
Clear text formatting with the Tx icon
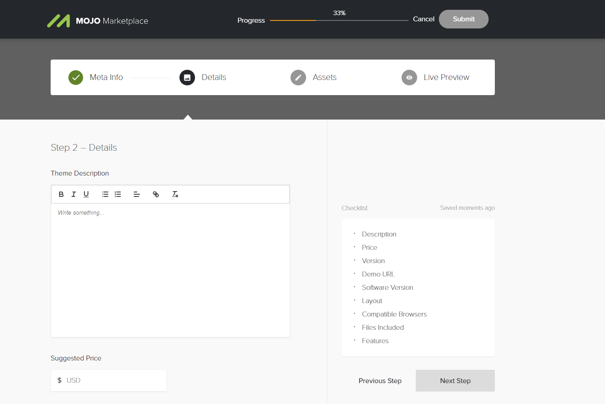(x=175, y=194)
